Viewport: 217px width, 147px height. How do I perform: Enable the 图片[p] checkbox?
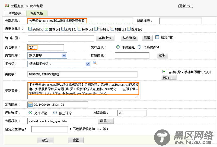coord(129,29)
